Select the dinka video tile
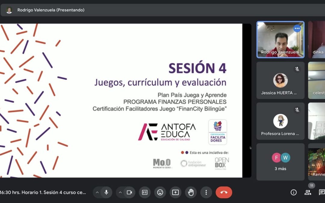325x203 pixels. click(317, 40)
